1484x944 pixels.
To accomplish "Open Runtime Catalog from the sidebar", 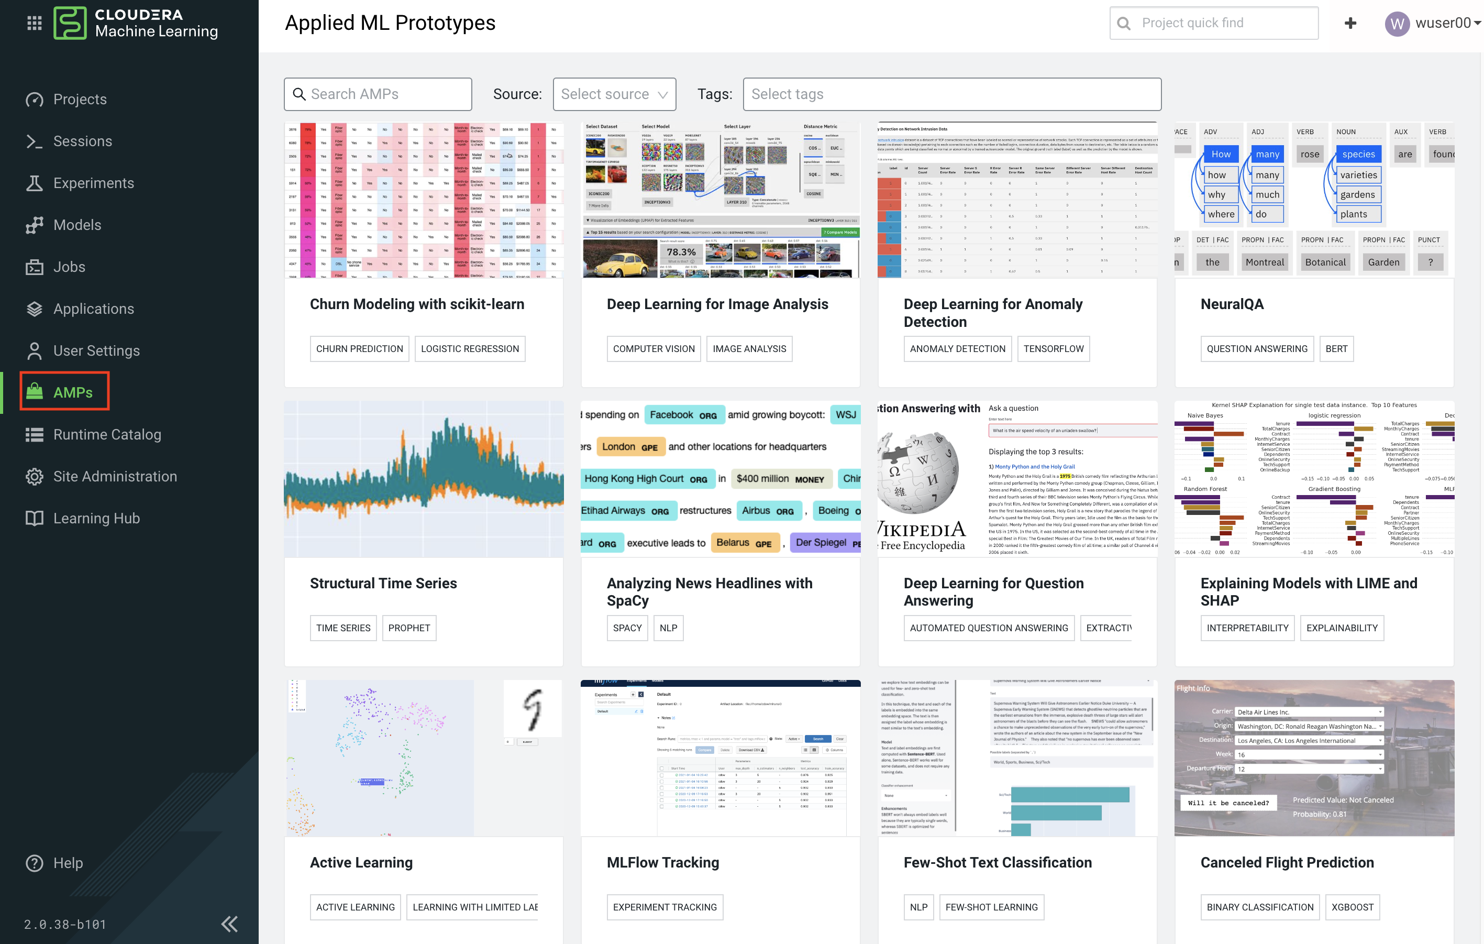I will [107, 435].
